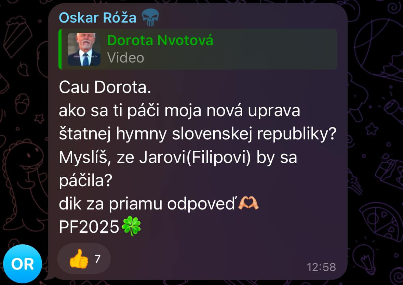Click the "Video" label in reply quote
Viewport: 403px width, 285px height.
point(125,57)
